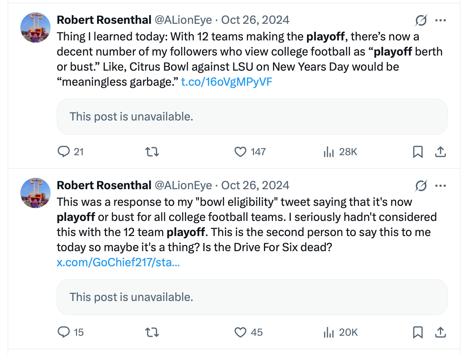Repost the Drive For Six tweet
This screenshot has width=472, height=355.
[x=152, y=332]
